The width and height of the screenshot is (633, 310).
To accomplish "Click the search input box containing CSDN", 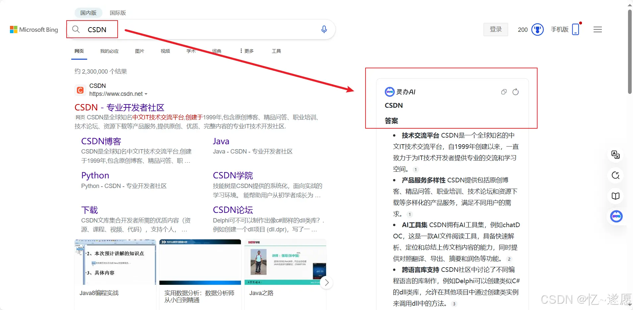I will [x=201, y=29].
